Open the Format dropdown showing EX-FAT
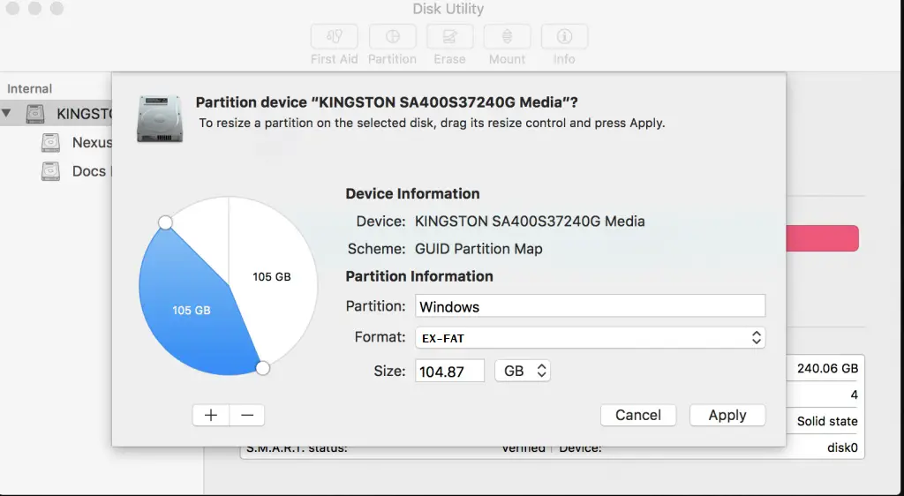Viewport: 904px width, 496px height. 590,337
